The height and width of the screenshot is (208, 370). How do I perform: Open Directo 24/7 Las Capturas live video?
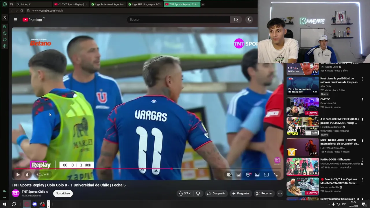pos(340,181)
